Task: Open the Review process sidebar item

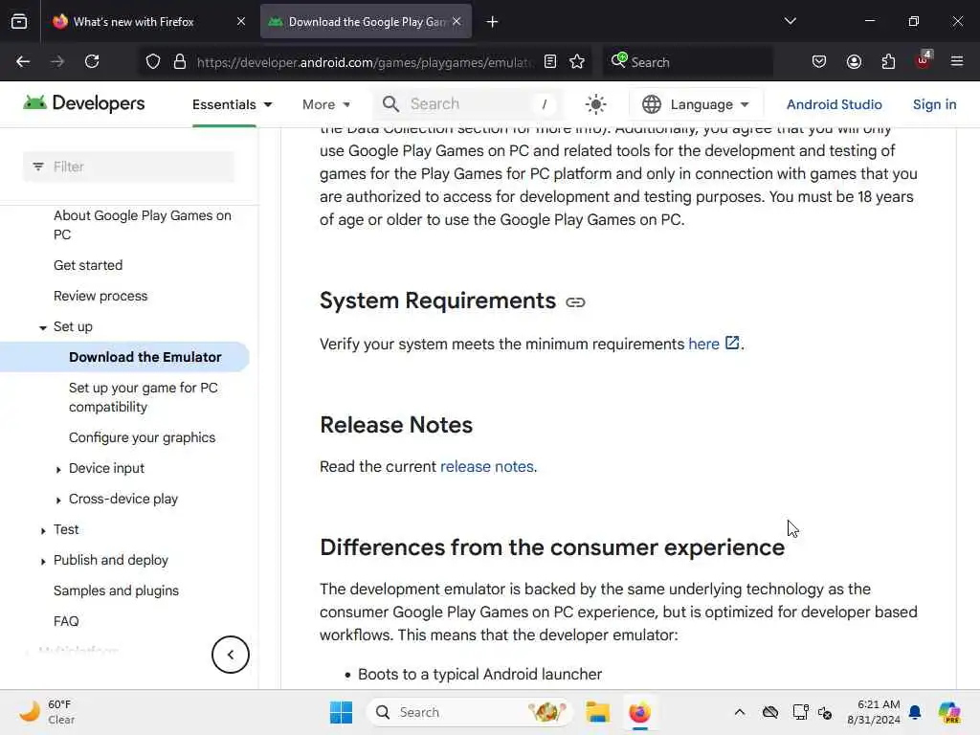Action: [100, 296]
